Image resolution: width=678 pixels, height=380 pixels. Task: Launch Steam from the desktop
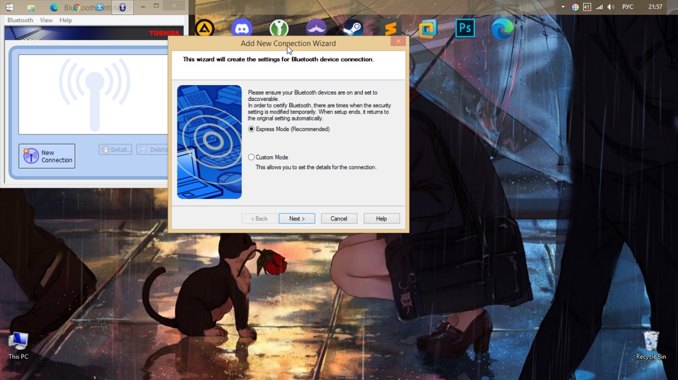(x=353, y=29)
